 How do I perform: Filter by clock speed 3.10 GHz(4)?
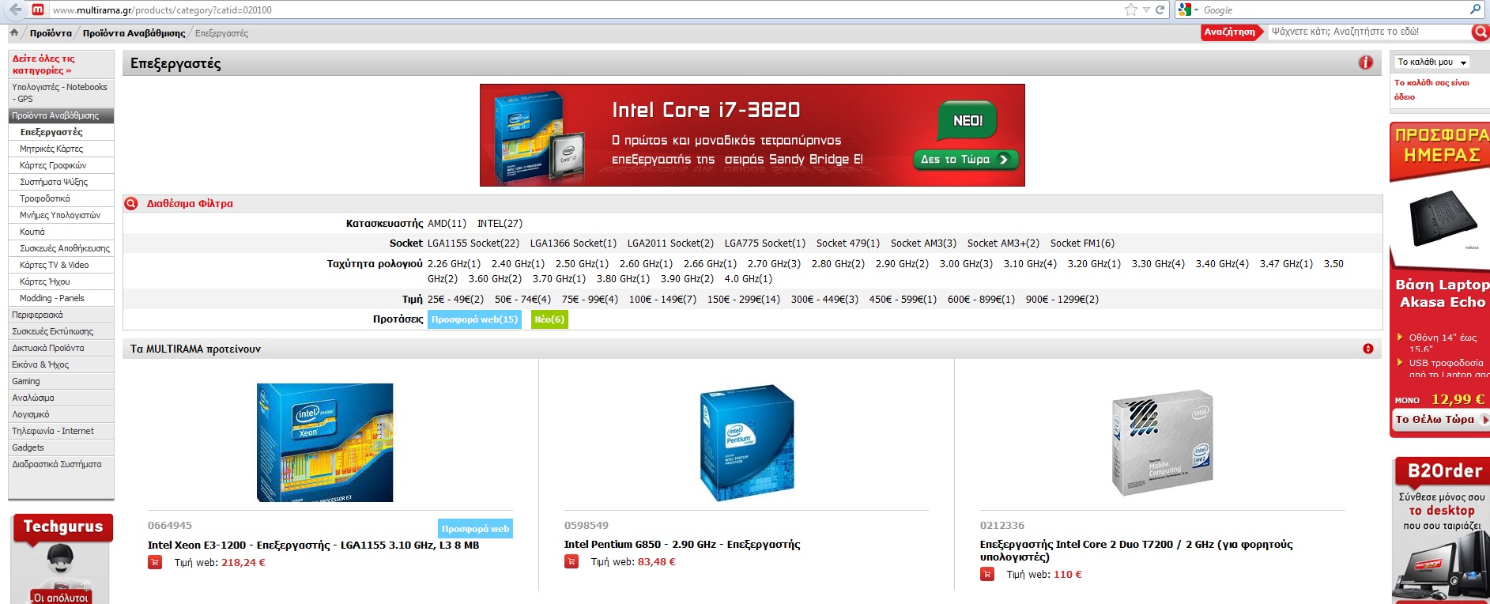[1030, 264]
